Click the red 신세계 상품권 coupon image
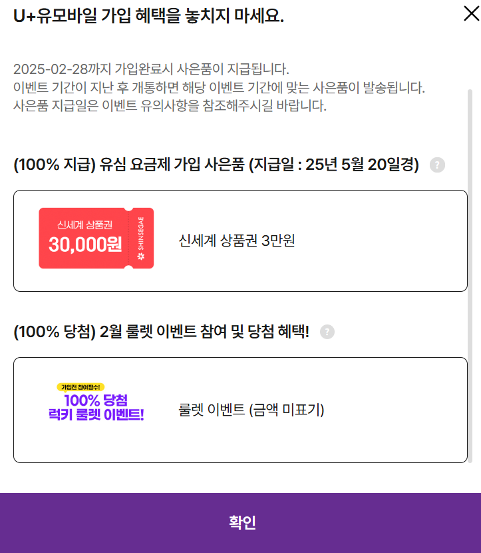Image resolution: width=481 pixels, height=553 pixels. (x=96, y=239)
